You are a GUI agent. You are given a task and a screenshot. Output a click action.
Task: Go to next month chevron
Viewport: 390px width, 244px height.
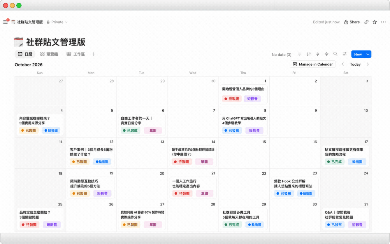368,64
